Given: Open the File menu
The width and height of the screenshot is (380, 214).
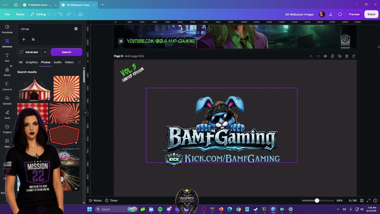Looking at the screenshot, I should click(7, 14).
